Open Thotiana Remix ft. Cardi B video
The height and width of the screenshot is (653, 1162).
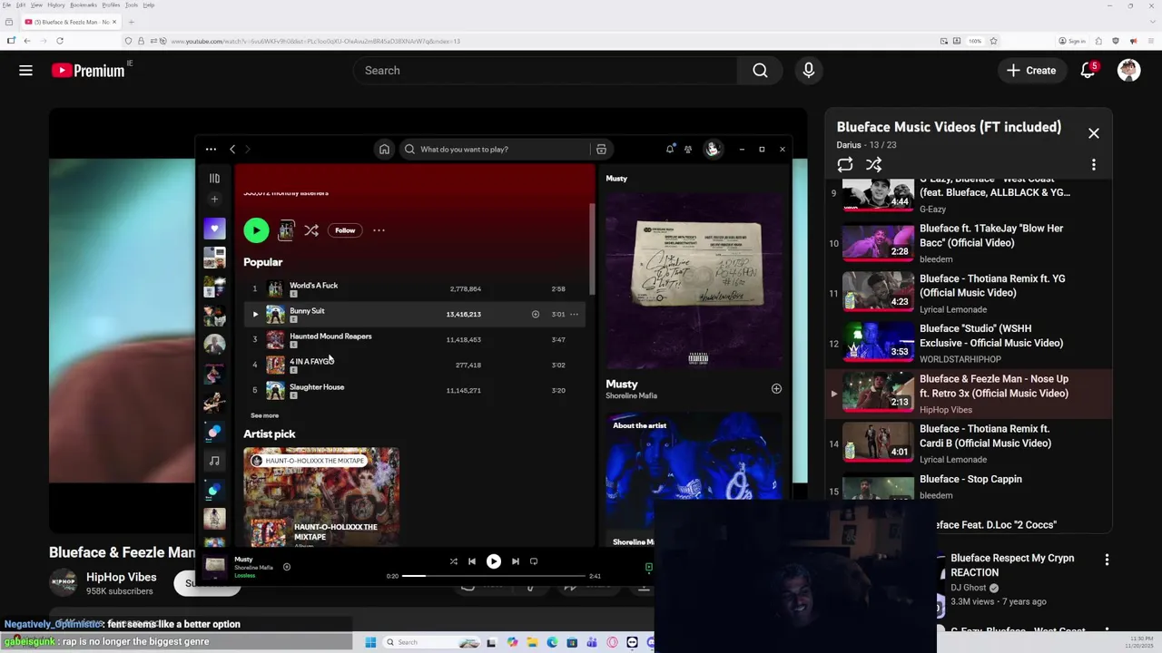[x=968, y=443]
